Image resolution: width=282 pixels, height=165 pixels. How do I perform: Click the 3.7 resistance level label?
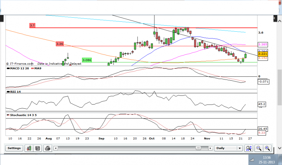click(x=32, y=26)
